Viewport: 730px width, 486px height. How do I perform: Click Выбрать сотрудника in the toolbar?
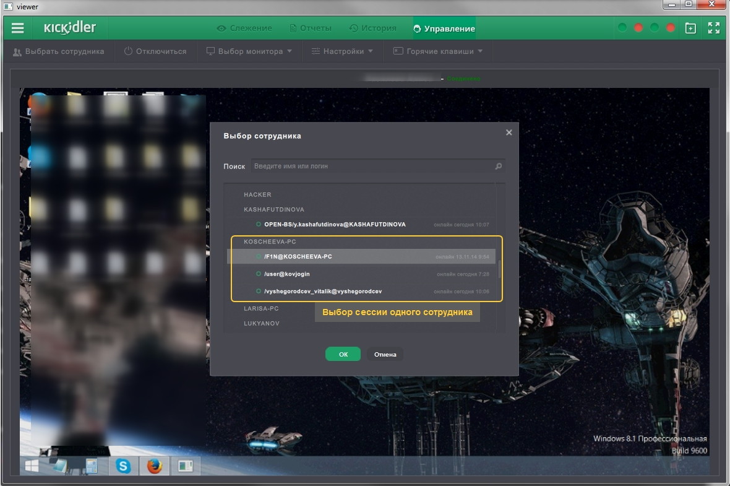[x=59, y=51]
